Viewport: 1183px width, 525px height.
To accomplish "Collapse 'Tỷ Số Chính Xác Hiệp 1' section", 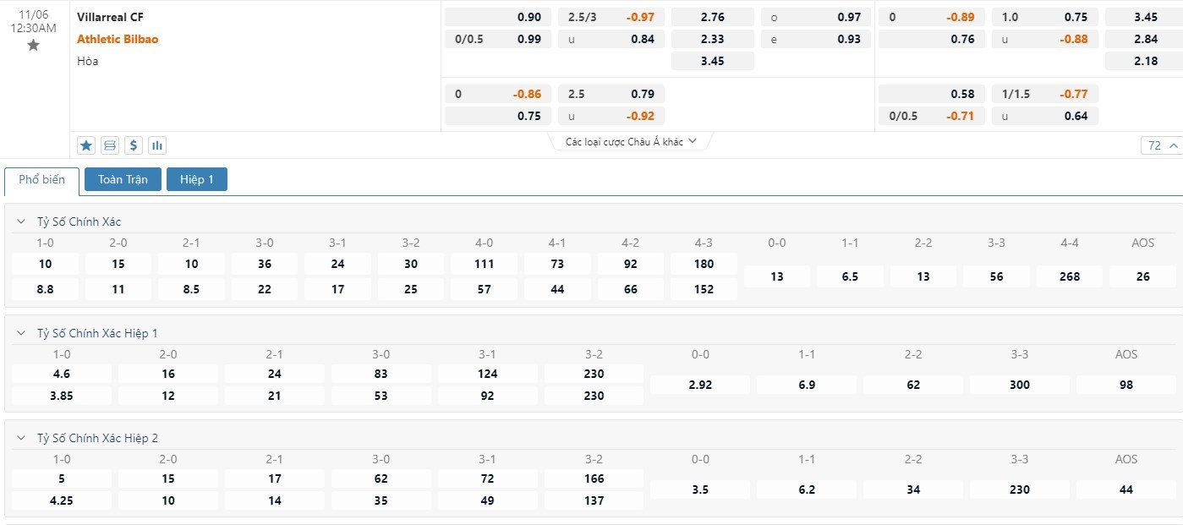I will coord(21,333).
